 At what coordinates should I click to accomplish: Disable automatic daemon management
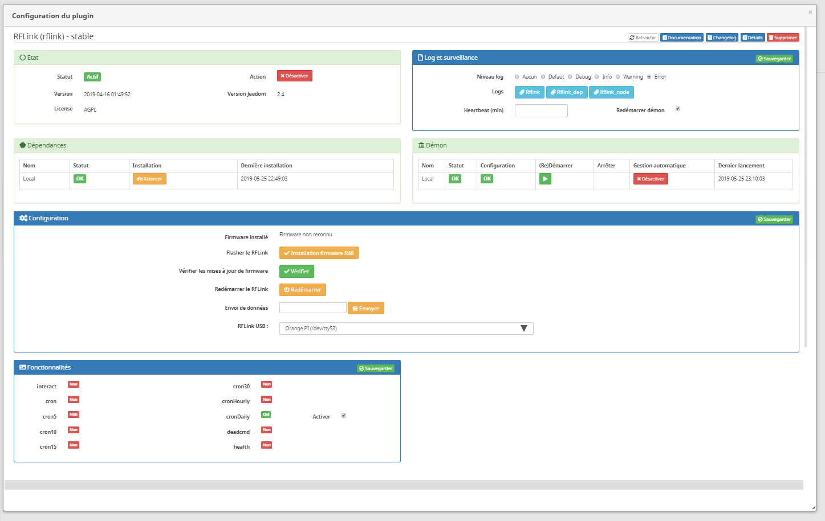[x=651, y=179]
